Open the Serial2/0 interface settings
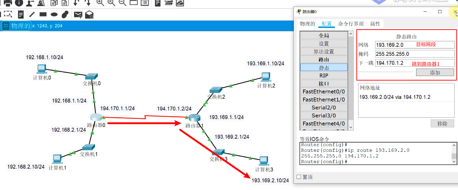The height and width of the screenshot is (190, 458). [324, 107]
